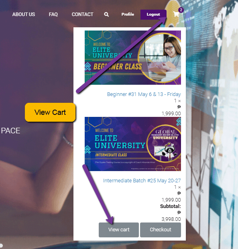Click the Beginner Class banner thumbnail

coord(133,57)
